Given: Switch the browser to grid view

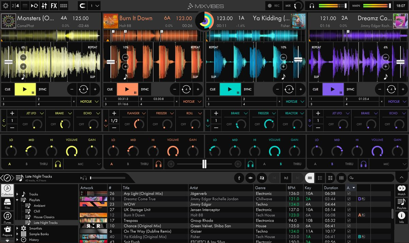Looking at the screenshot, I should point(330,178).
